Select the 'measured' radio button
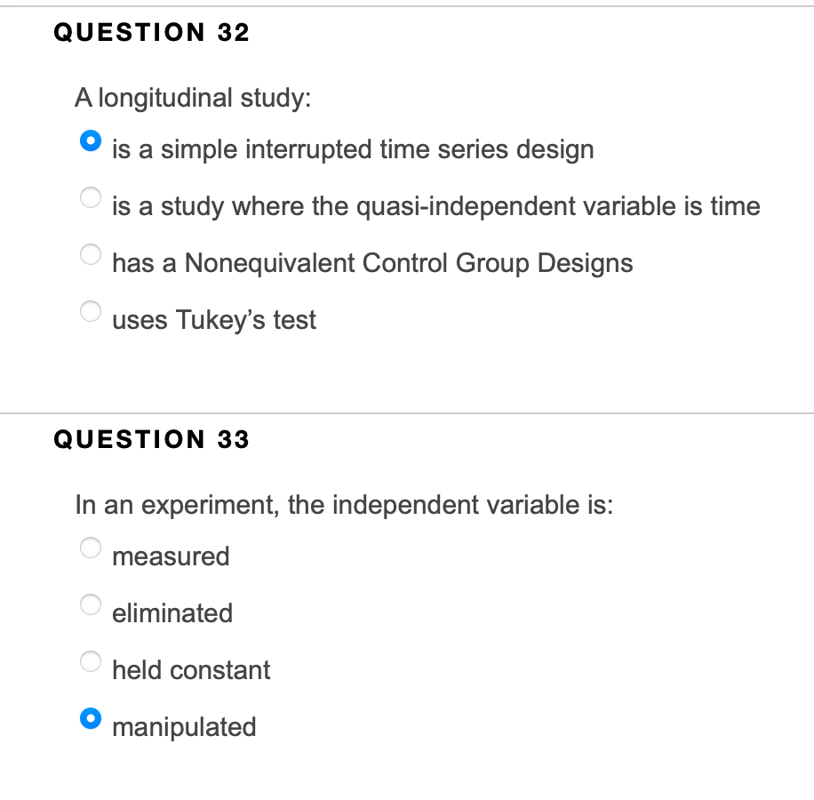Screen dimensions: 814x800 [91, 548]
